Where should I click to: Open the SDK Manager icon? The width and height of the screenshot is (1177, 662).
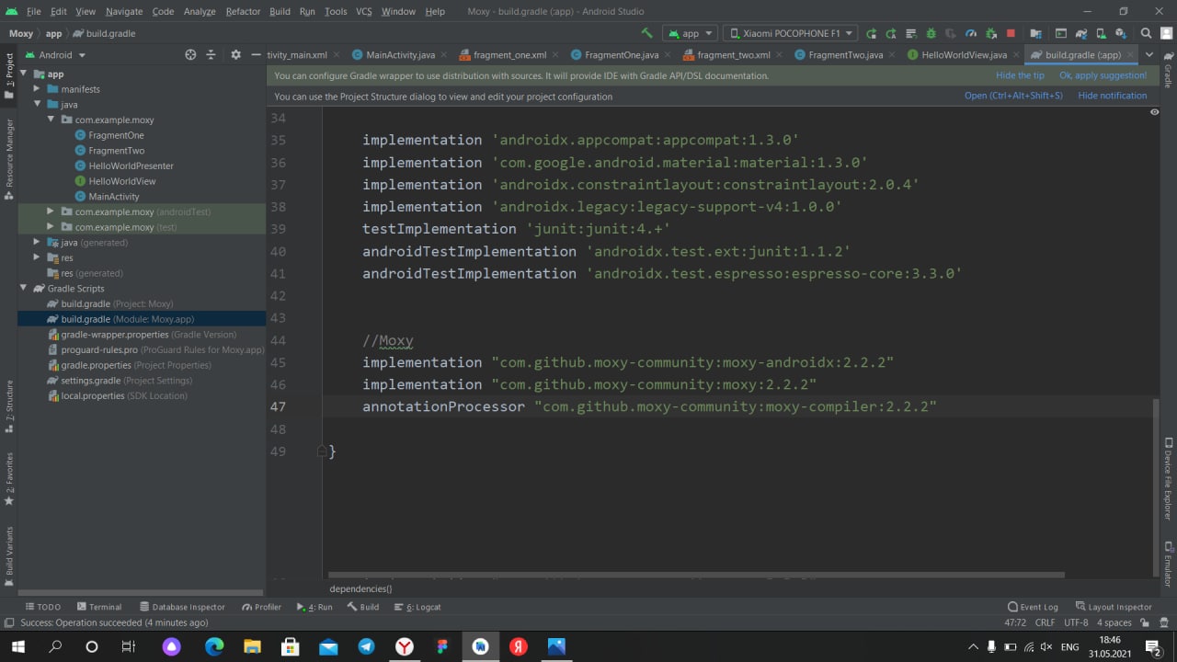click(1120, 33)
